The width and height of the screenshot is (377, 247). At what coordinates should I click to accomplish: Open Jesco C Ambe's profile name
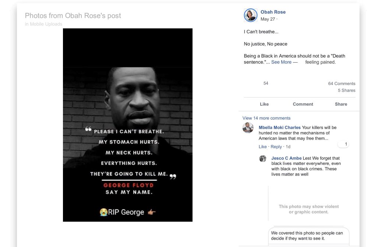[286, 158]
